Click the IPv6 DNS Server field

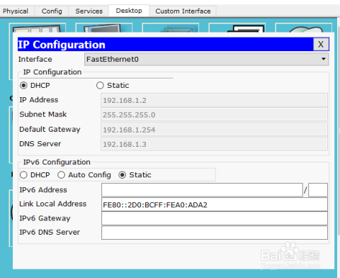pyautogui.click(x=215, y=233)
